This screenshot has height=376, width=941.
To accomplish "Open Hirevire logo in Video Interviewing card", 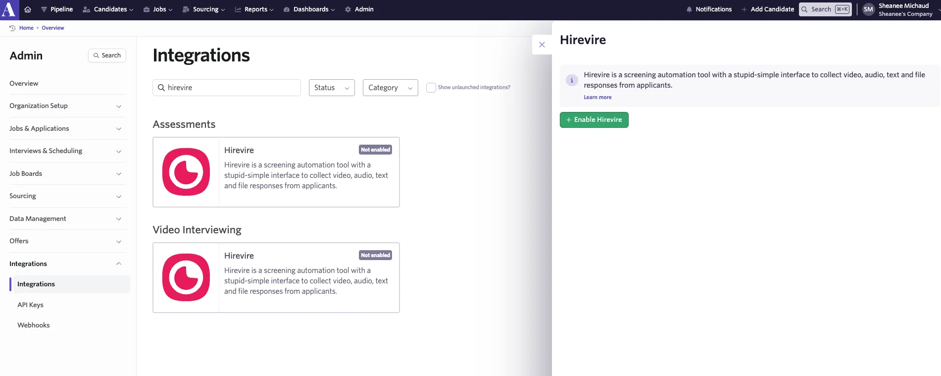I will point(186,277).
